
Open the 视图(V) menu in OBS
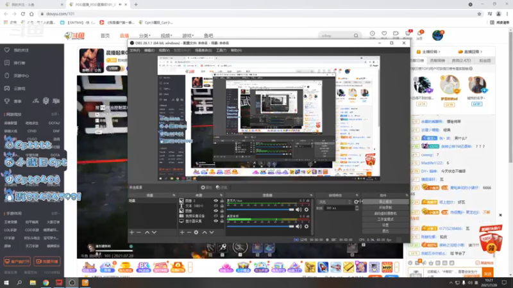[x=164, y=51]
